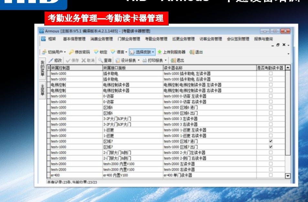The width and height of the screenshot is (308, 202).
Task: Click the 上传到服务器 upload arrow icon
Action: pyautogui.click(x=160, y=52)
